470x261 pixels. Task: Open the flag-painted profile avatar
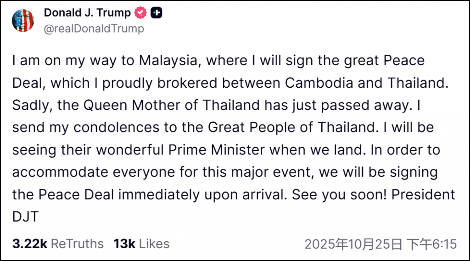23,21
